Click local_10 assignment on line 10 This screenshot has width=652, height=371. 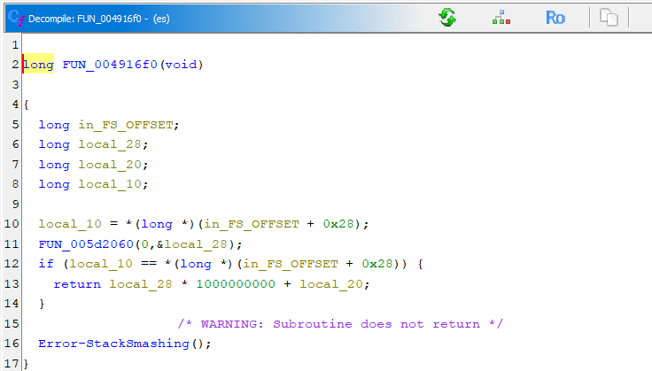tap(70, 224)
